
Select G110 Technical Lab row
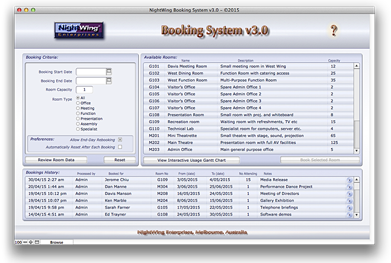[x=249, y=129]
